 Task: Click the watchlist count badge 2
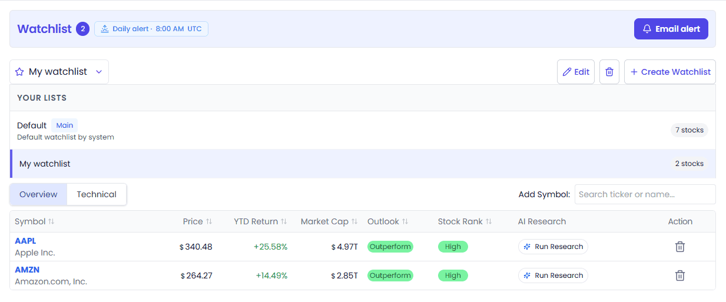tap(82, 29)
